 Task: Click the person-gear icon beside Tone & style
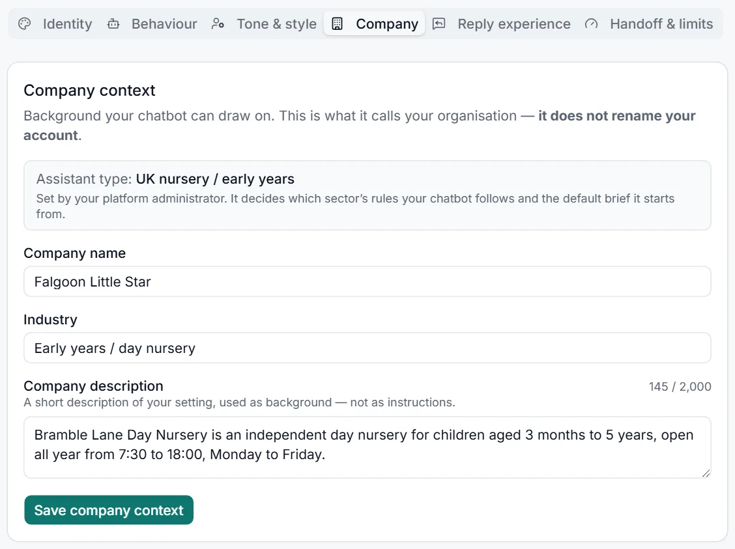[218, 23]
